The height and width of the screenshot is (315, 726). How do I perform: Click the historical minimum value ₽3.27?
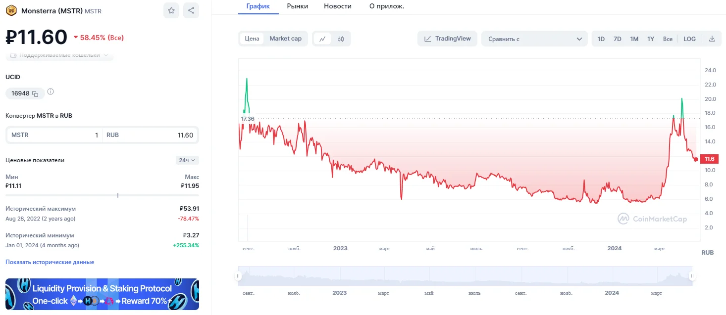(191, 235)
